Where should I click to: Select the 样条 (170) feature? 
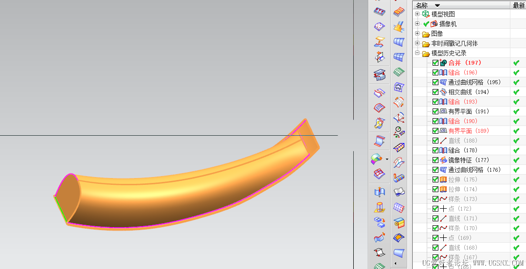click(463, 228)
